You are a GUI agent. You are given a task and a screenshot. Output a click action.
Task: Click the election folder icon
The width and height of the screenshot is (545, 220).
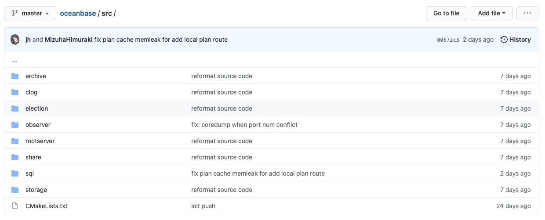(15, 108)
